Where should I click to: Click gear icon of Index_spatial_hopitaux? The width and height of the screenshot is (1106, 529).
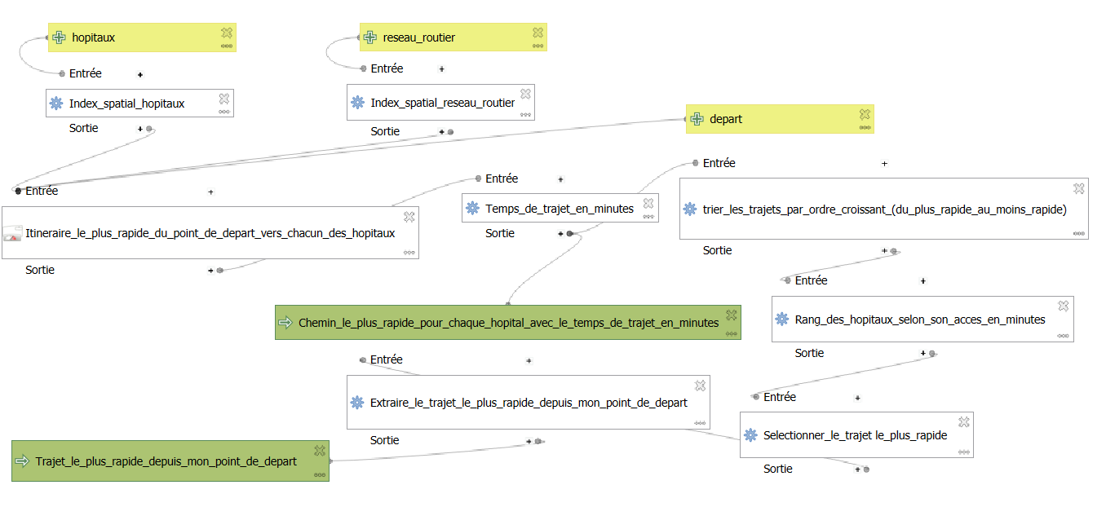click(x=56, y=104)
